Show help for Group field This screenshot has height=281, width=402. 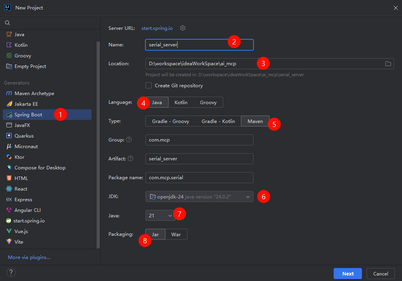[129, 140]
